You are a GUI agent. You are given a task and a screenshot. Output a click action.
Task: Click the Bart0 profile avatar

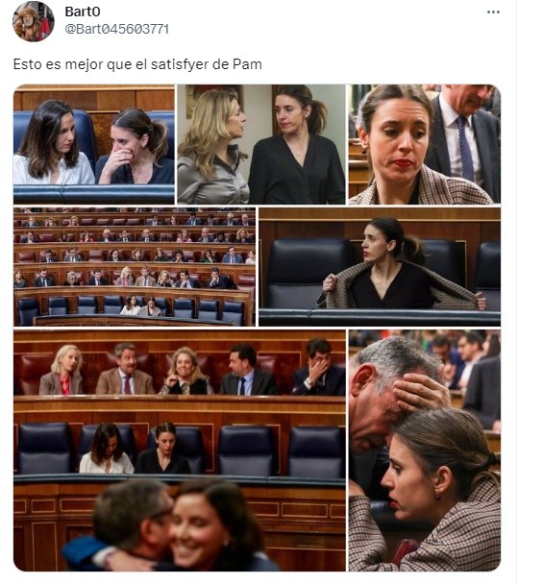click(x=34, y=21)
